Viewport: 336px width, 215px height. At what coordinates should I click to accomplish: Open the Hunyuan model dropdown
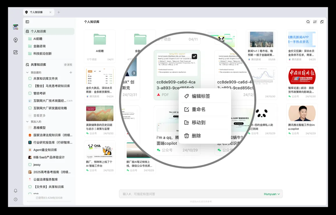[272, 194]
